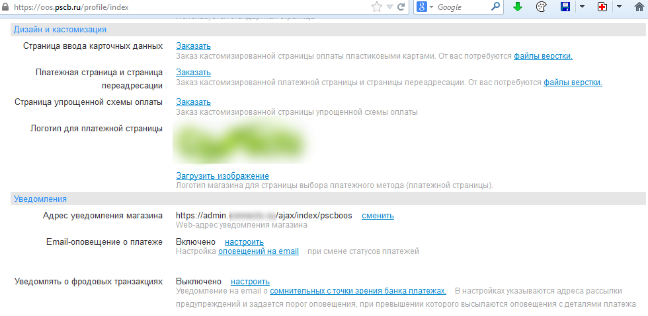Open dropdown next to red cross icon
Viewport: 648px width, 316px height.
(619, 7)
